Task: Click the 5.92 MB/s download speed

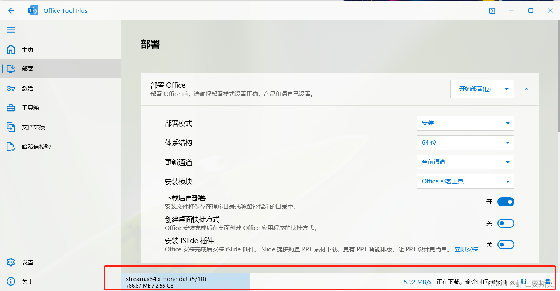Action: tap(418, 282)
